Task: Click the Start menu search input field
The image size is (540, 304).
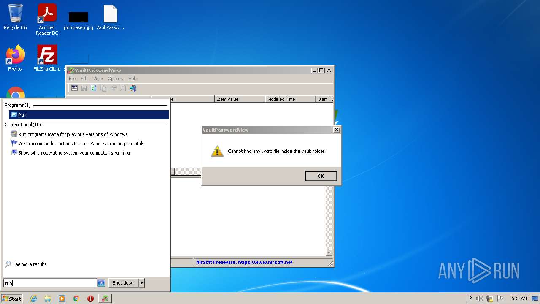Action: coord(50,283)
